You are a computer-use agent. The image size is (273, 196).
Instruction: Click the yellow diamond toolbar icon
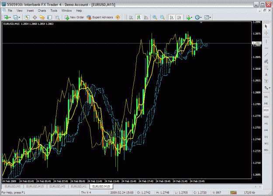[118, 17]
